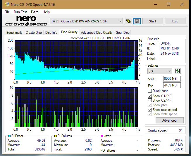
Task: Open the Extra menu
Action: tap(35, 12)
